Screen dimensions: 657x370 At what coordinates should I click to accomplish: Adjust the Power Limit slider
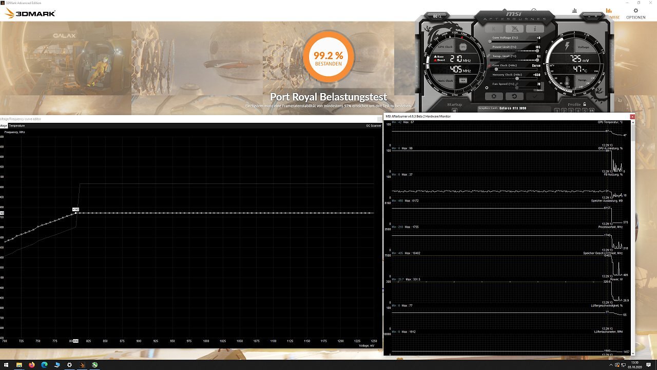pyautogui.click(x=513, y=51)
